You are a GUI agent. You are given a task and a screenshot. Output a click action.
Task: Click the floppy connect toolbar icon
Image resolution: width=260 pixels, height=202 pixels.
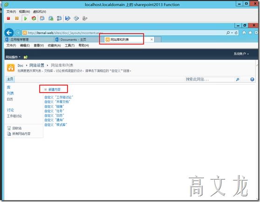tap(68, 18)
